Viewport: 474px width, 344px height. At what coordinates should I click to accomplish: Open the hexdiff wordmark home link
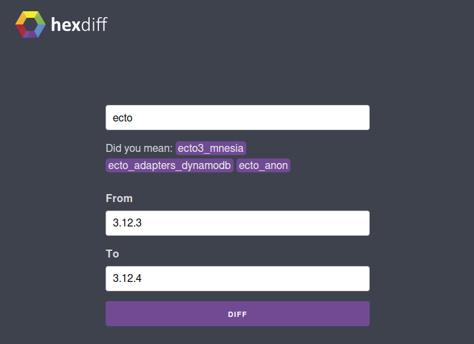coord(79,25)
